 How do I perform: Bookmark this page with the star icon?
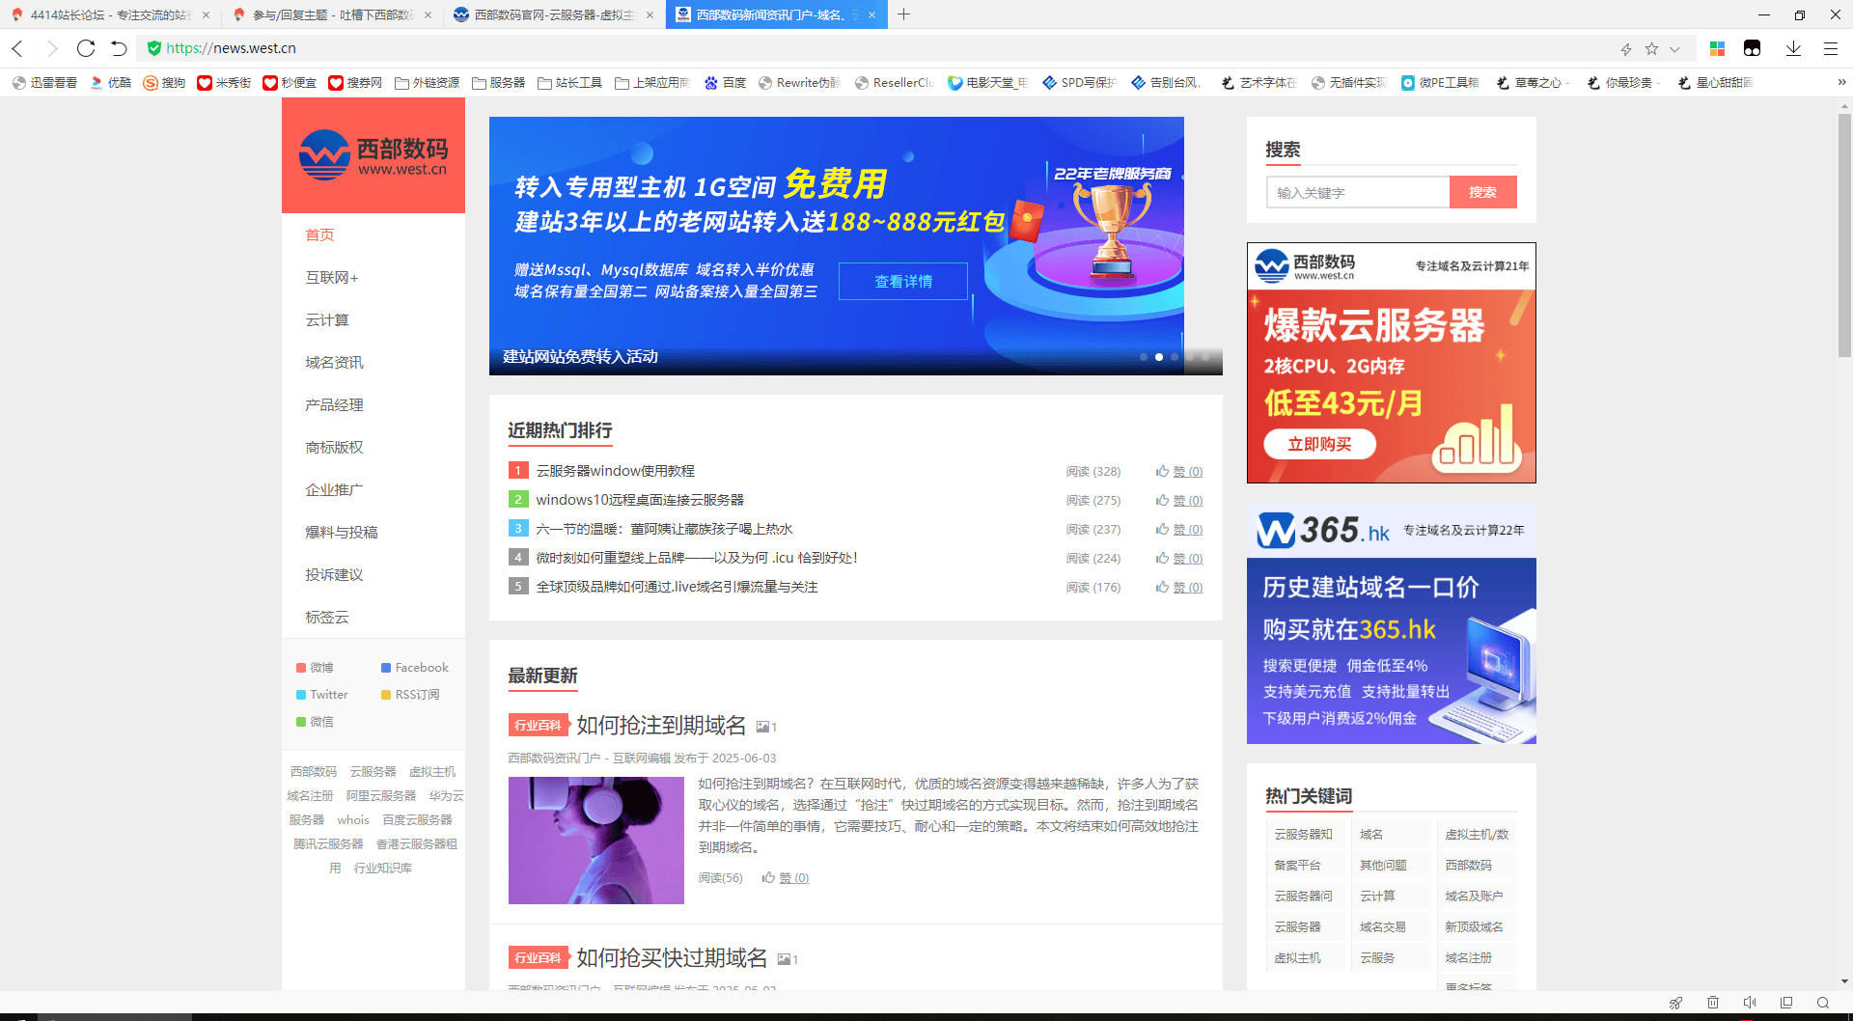click(x=1651, y=48)
